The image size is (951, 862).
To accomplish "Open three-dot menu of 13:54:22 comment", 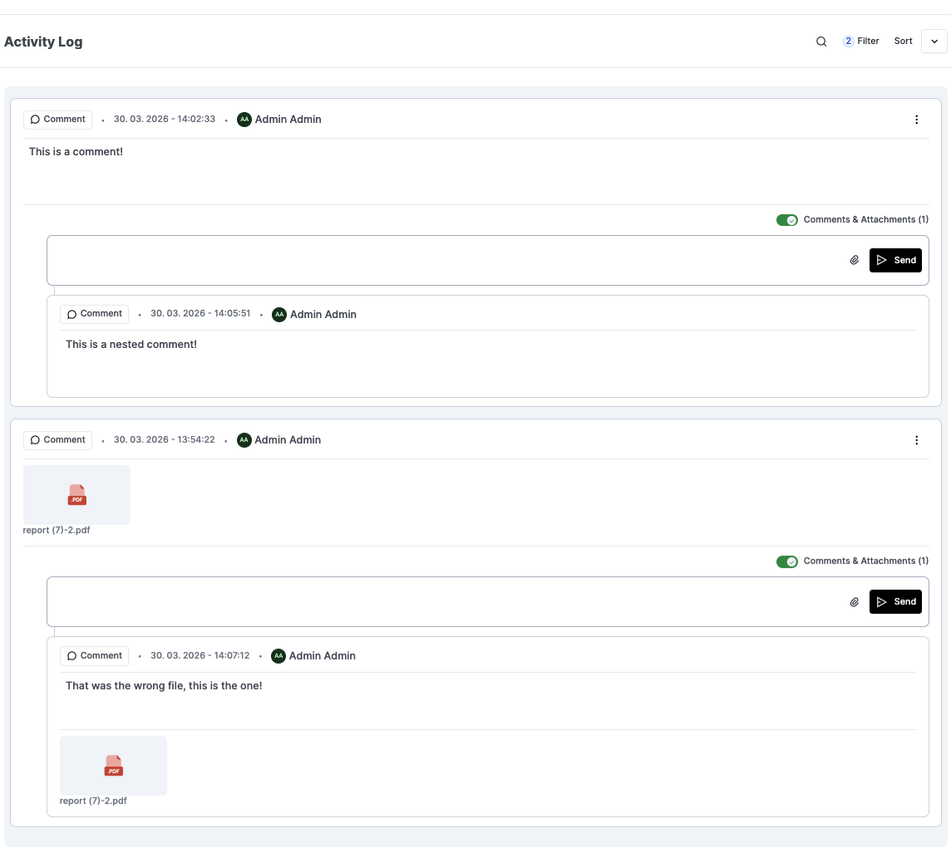I will point(916,440).
